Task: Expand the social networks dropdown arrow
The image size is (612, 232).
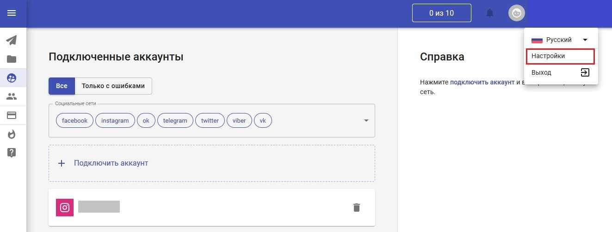Action: click(x=366, y=120)
